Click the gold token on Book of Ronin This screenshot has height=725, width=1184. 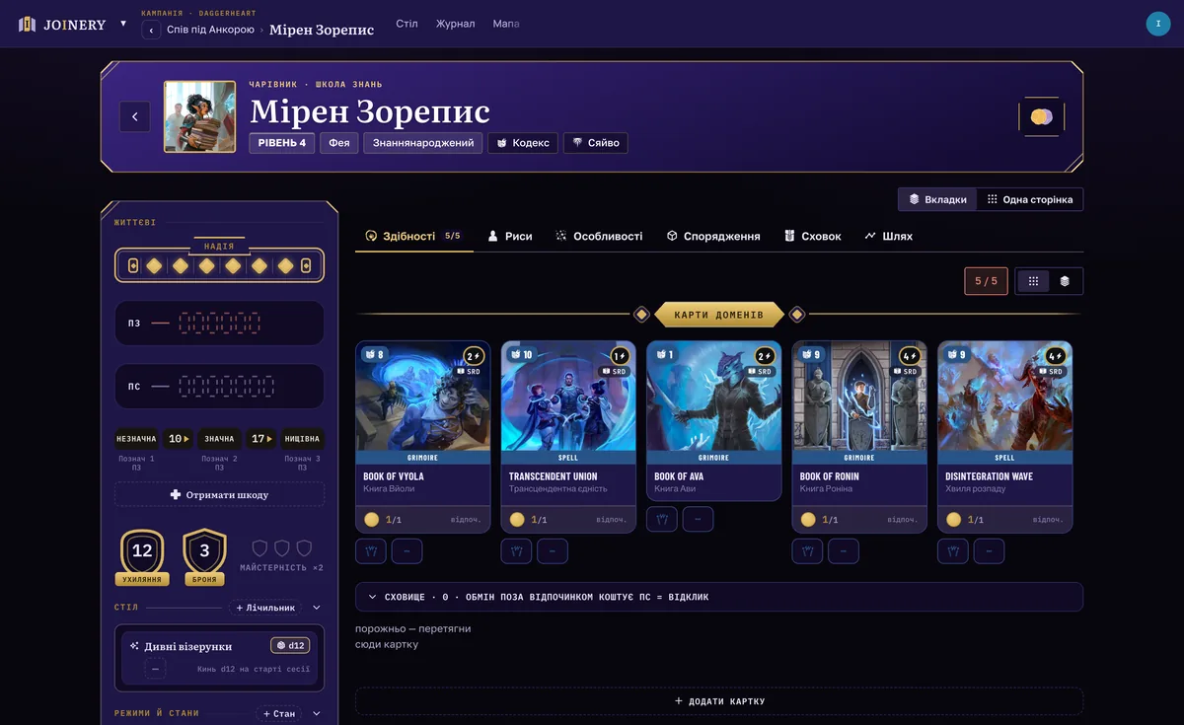coord(808,520)
